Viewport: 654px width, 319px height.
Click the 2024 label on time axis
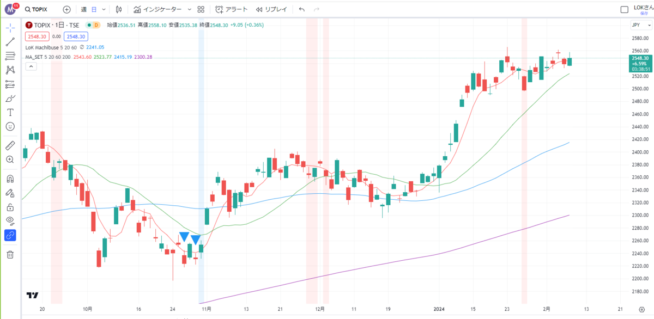coord(439,308)
